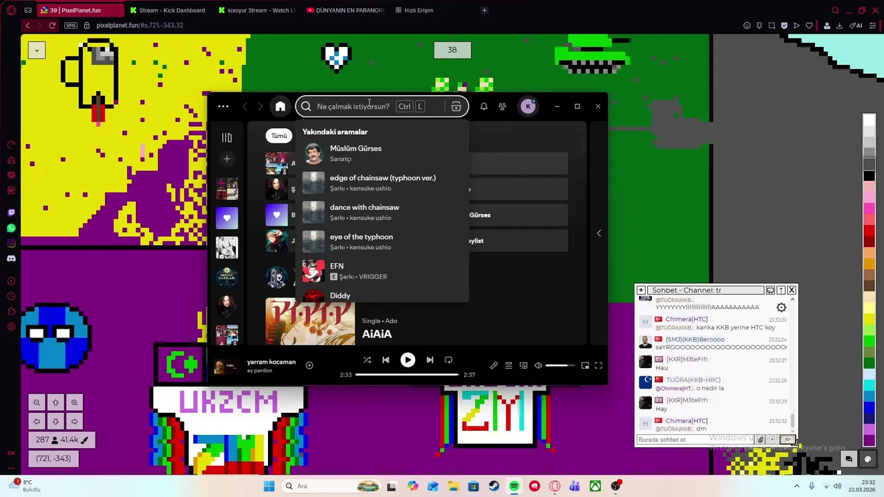Skip to next track
The image size is (884, 497).
(430, 360)
